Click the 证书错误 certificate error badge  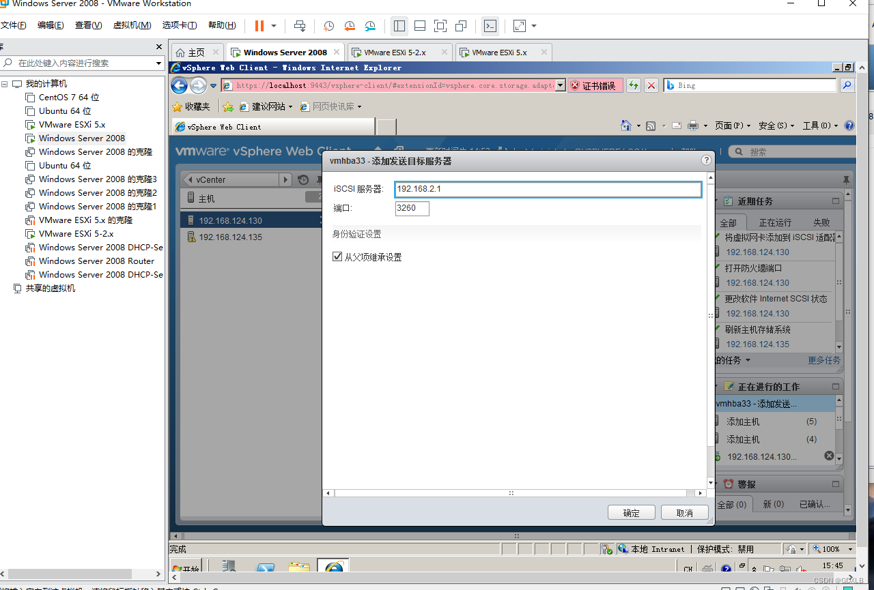(595, 85)
